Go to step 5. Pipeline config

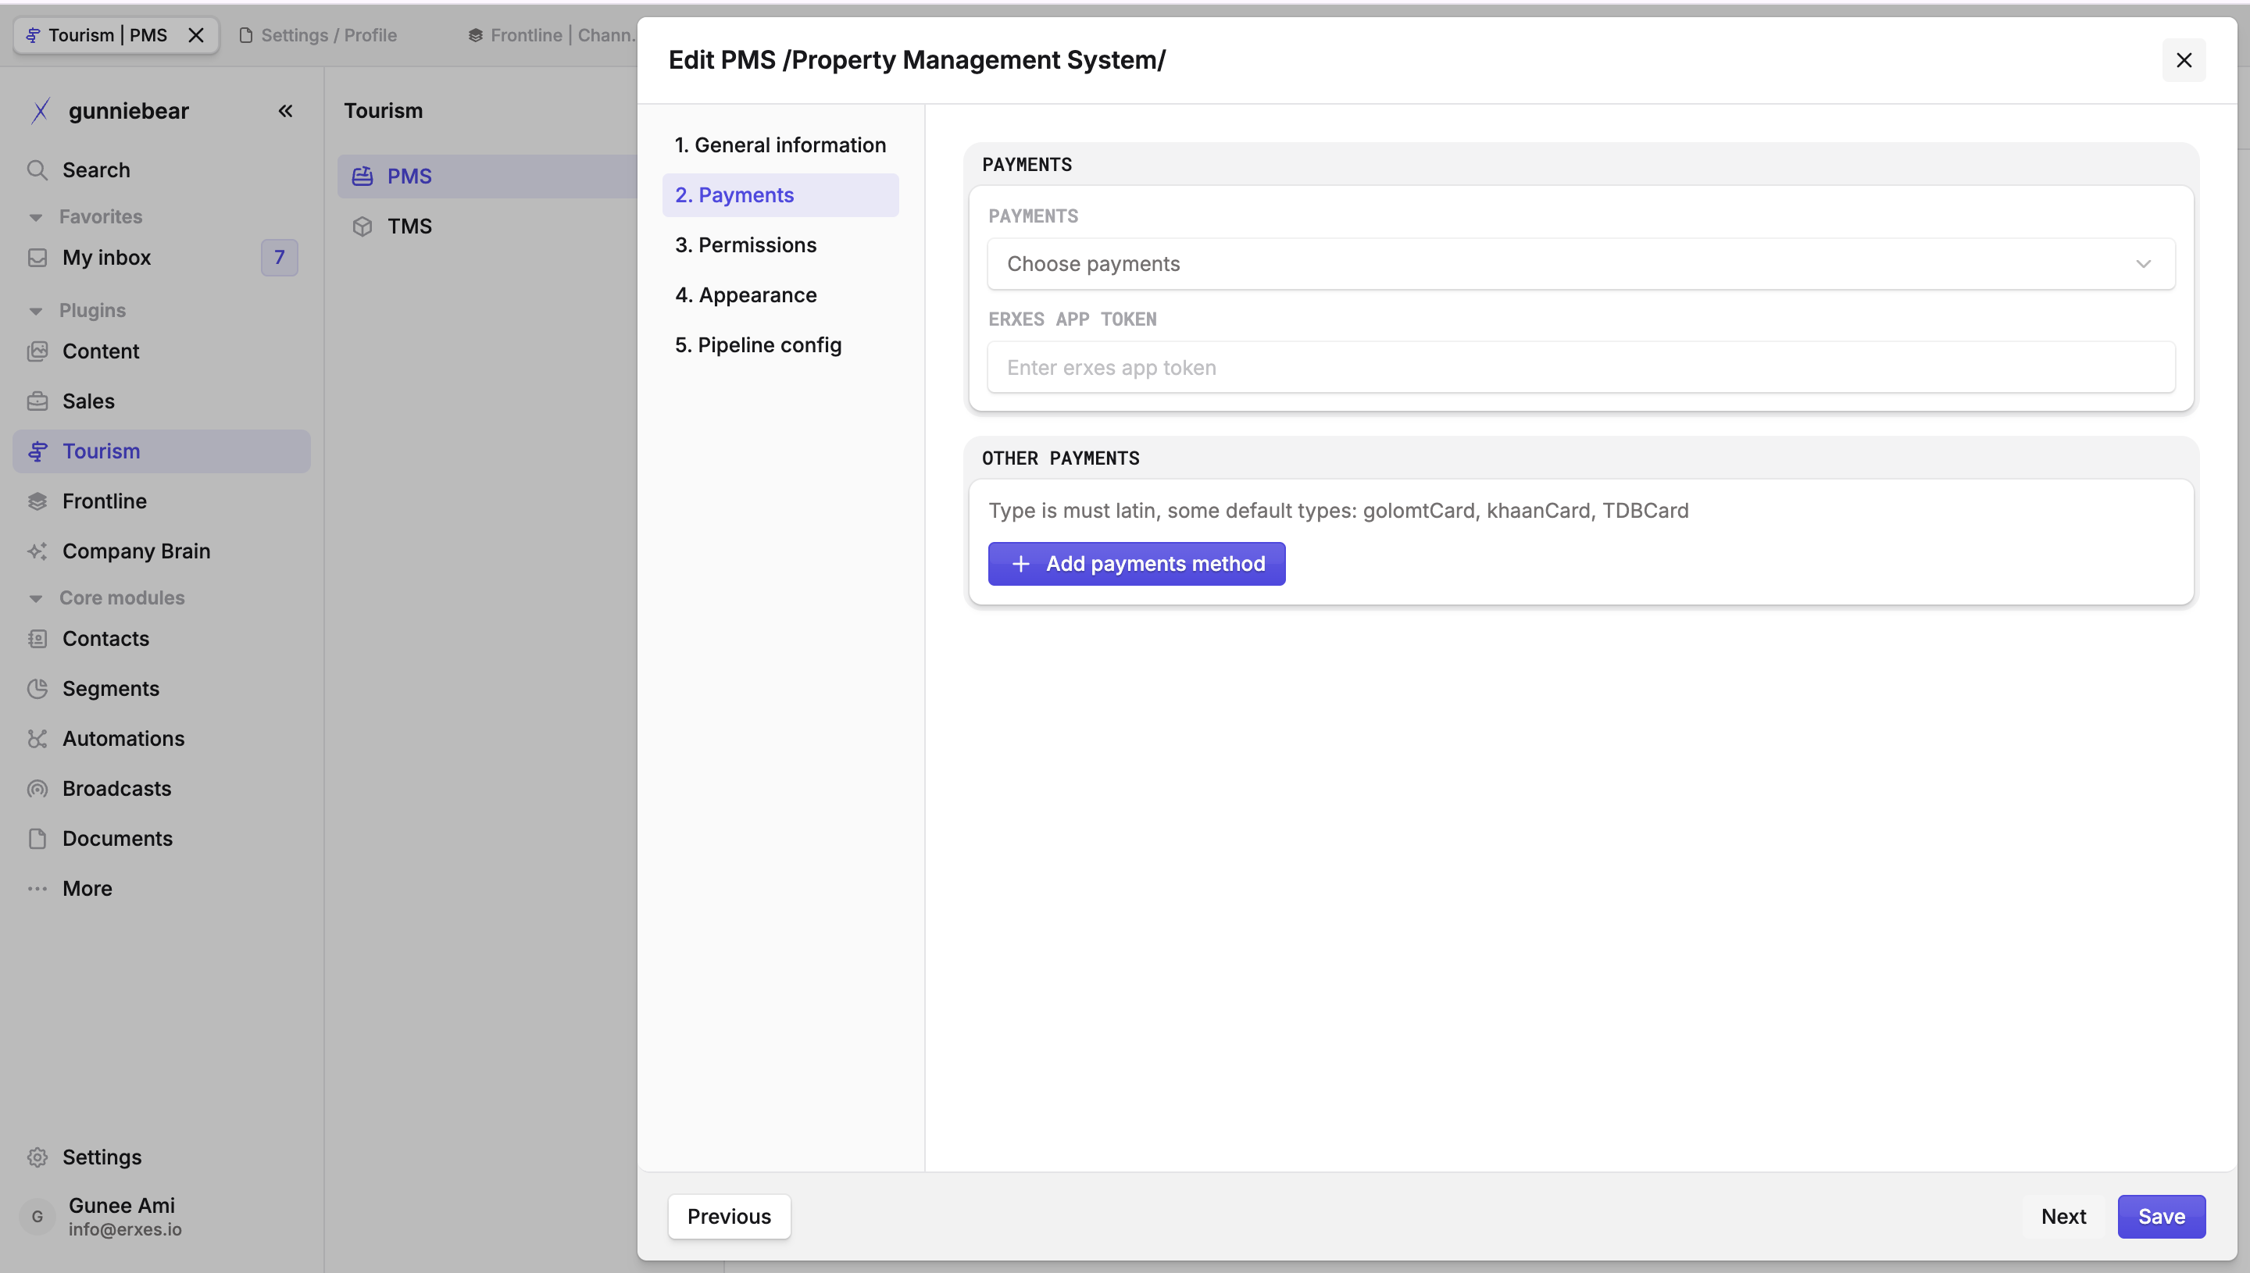point(780,344)
